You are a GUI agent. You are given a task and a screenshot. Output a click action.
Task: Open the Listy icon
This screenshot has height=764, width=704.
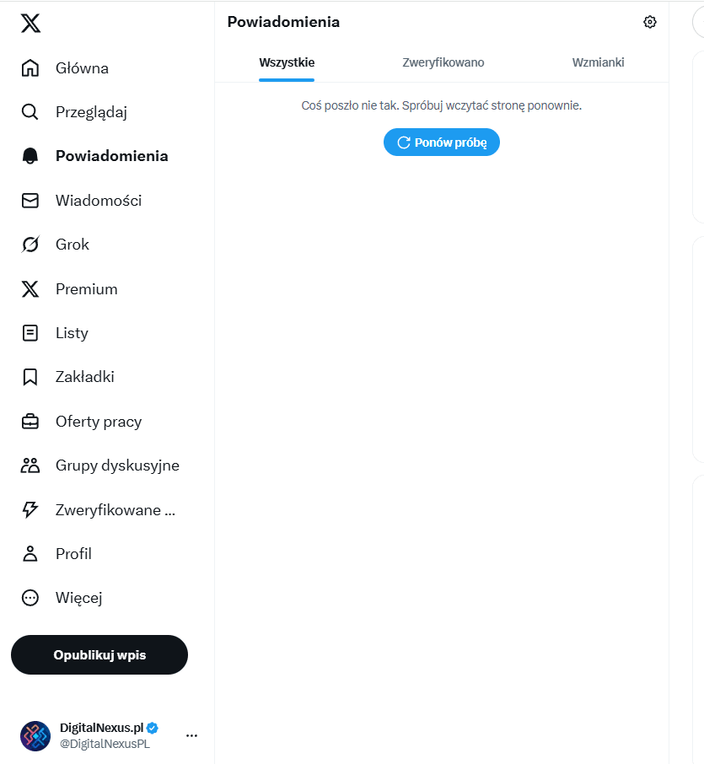pos(30,333)
